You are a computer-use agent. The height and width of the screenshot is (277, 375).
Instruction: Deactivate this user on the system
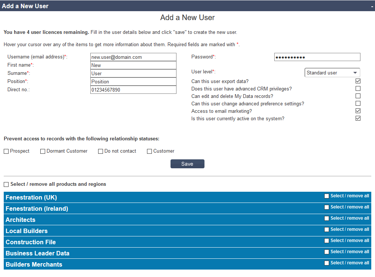click(x=358, y=118)
